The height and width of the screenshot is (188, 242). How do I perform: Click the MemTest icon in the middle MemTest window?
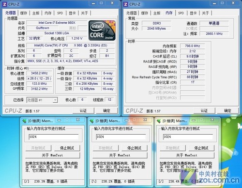pyautogui.click(x=91, y=121)
